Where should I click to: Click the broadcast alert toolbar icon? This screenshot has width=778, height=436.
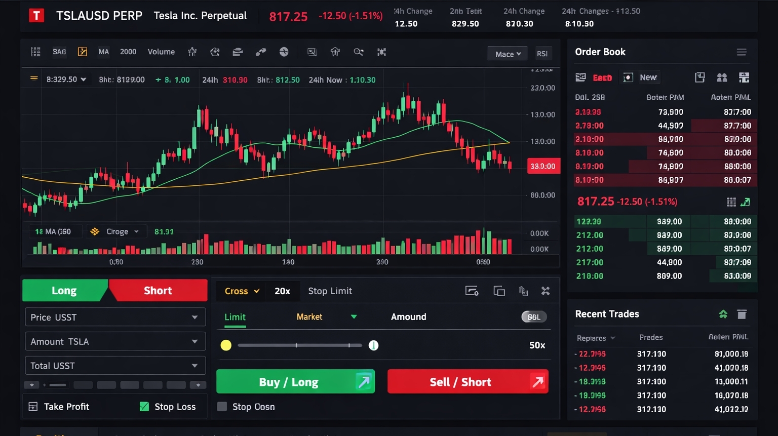pos(335,52)
